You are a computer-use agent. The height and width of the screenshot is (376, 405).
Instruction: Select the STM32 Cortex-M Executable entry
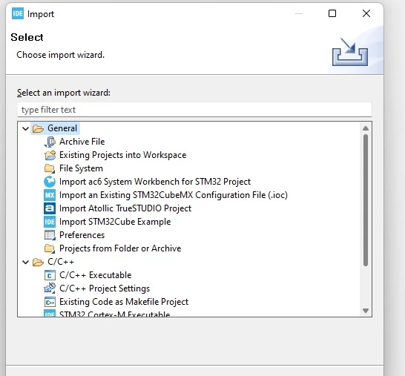114,314
